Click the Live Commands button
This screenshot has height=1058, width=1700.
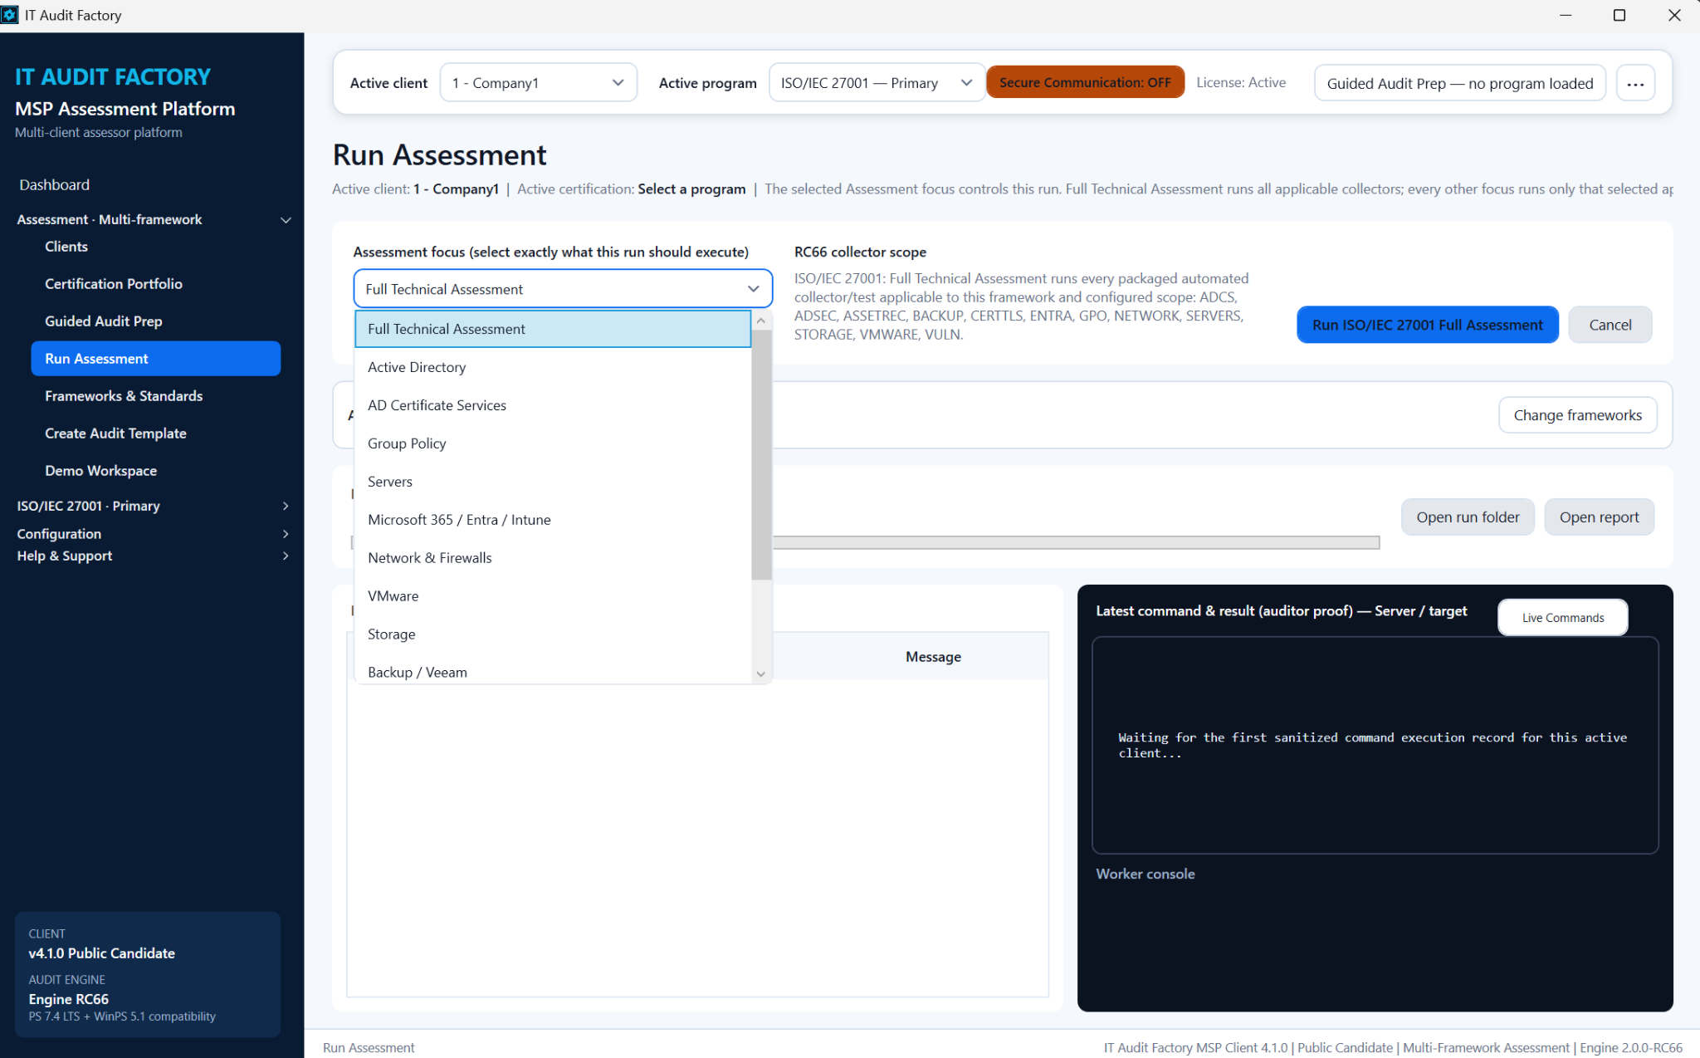[1562, 618]
